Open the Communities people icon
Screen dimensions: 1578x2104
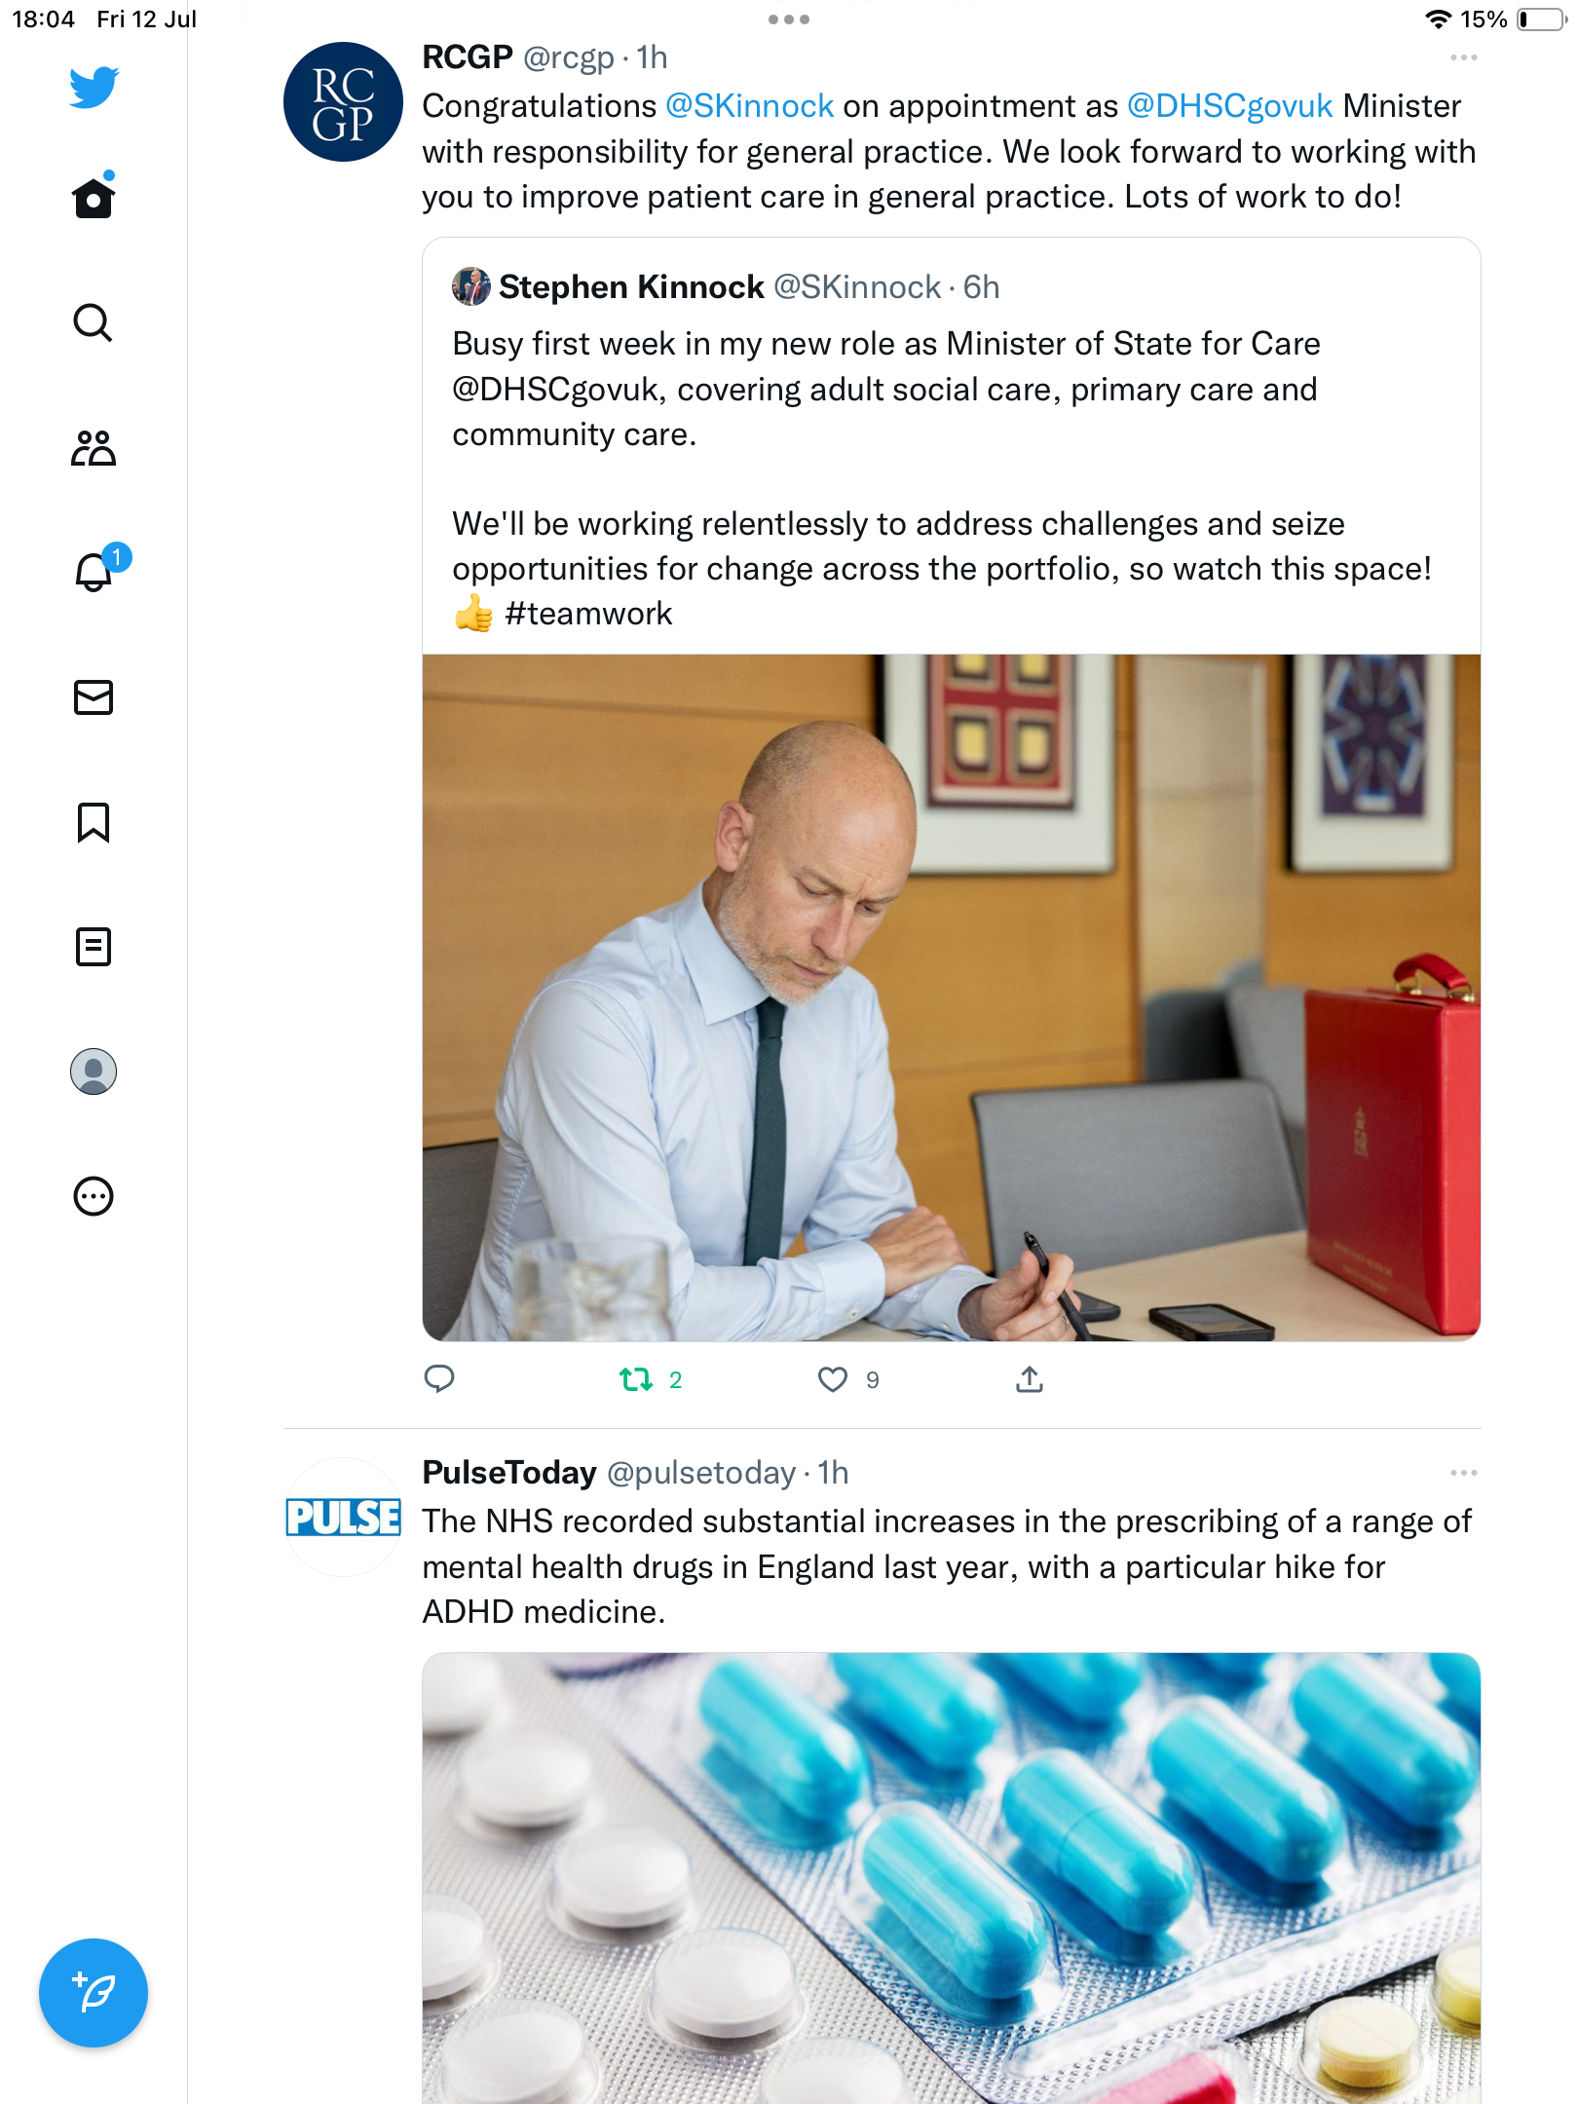point(94,448)
